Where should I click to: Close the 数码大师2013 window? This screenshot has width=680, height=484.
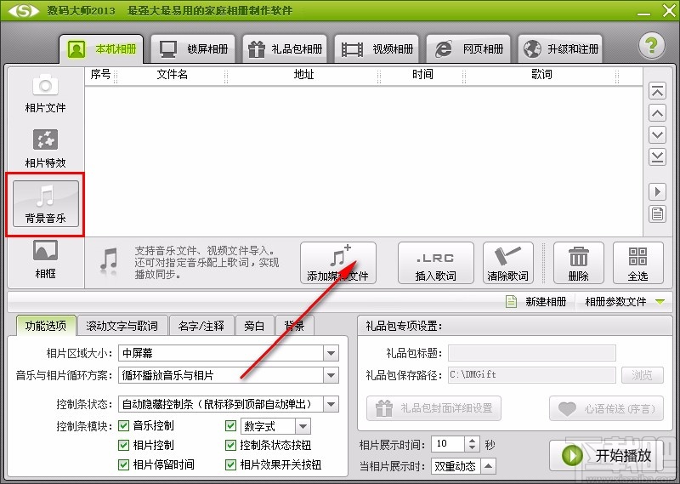(x=669, y=11)
